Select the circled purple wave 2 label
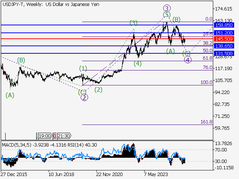The height and width of the screenshot is (179, 239). point(84,98)
